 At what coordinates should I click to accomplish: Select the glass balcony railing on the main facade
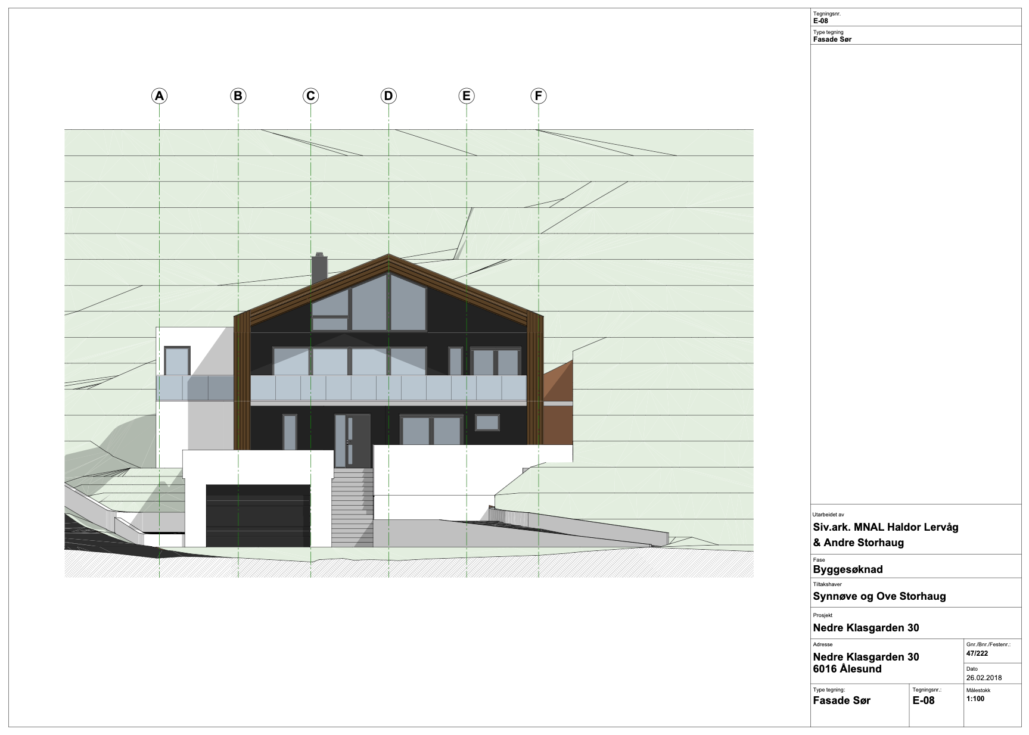[388, 388]
